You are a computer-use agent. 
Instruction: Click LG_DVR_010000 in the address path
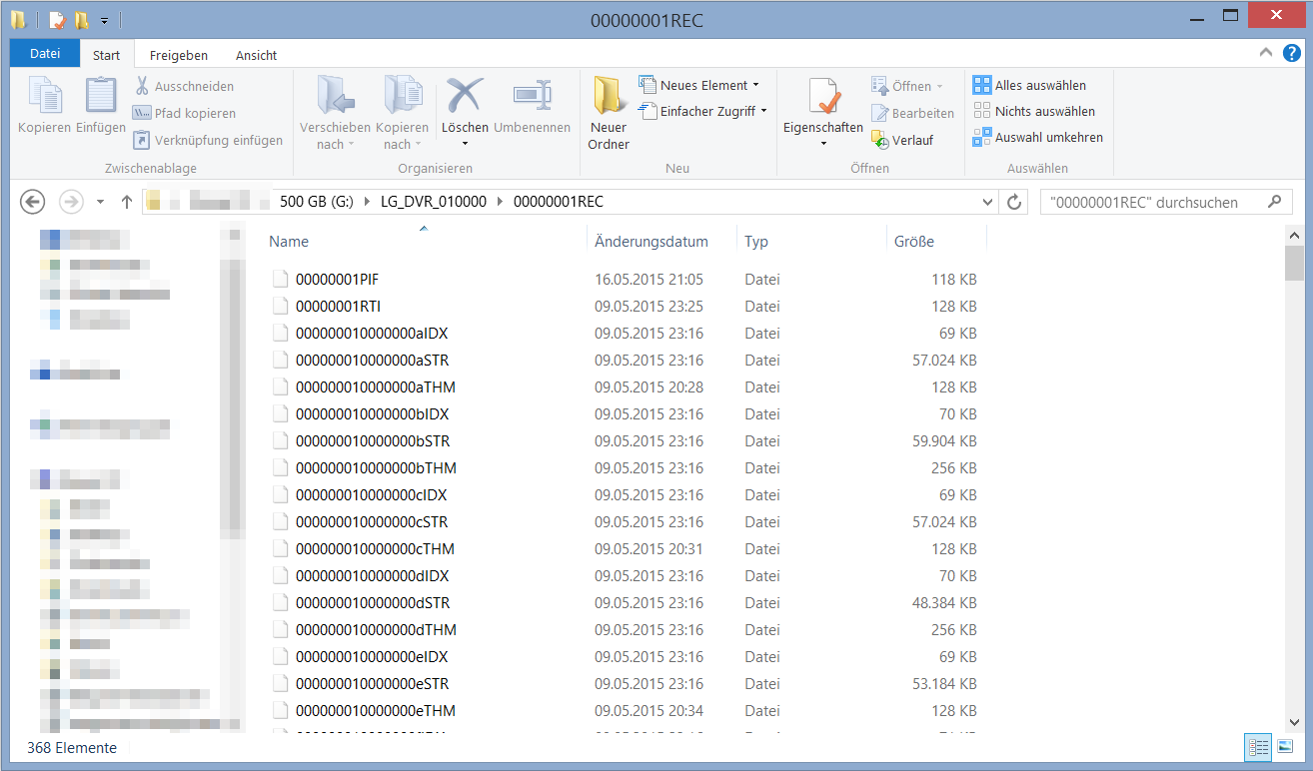[x=434, y=203]
